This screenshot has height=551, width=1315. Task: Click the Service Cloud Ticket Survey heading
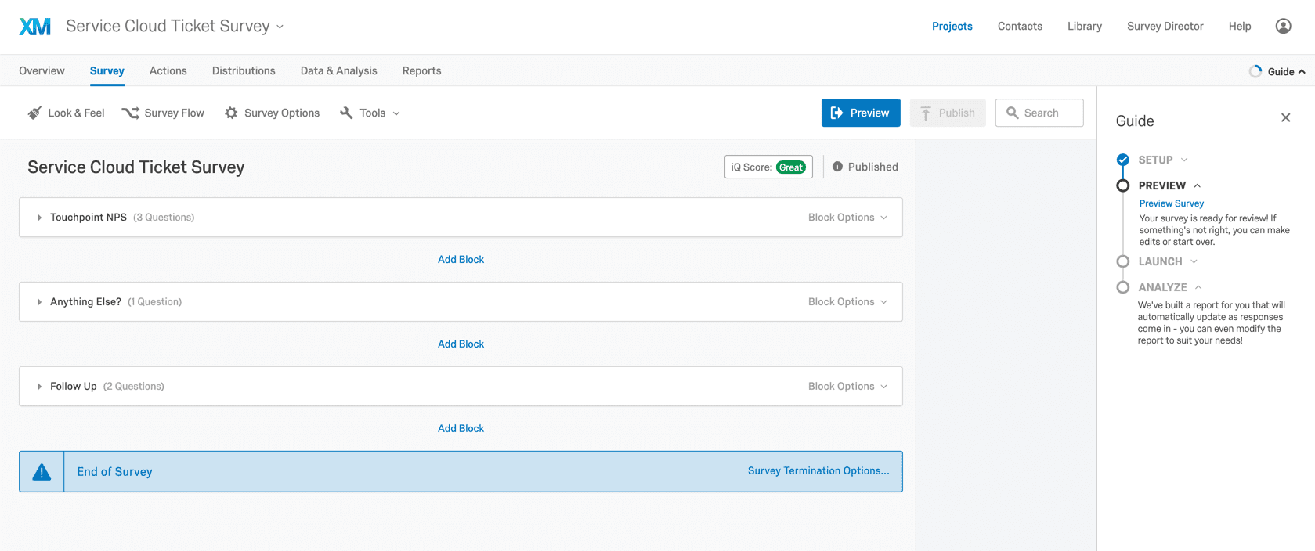(136, 167)
